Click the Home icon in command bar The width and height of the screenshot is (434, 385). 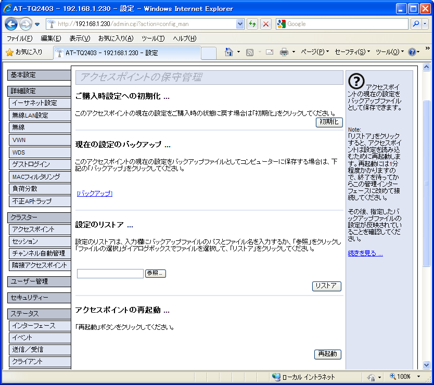[229, 52]
